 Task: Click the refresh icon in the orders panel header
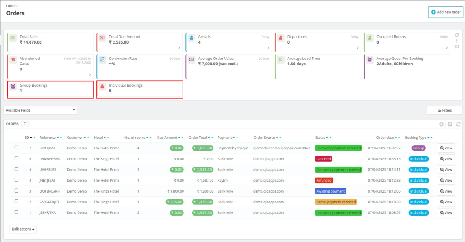point(458,124)
